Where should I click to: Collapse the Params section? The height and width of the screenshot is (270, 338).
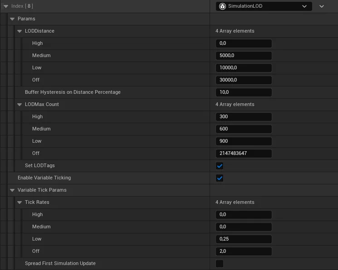coord(12,19)
